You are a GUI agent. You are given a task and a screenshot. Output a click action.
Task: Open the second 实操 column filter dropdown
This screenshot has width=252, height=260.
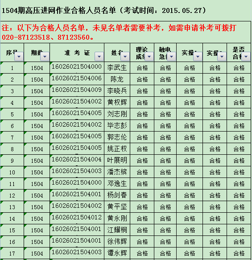click(x=222, y=57)
